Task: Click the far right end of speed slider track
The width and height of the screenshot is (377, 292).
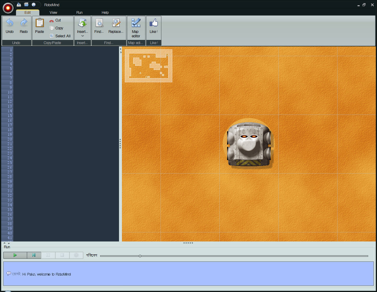Action: tap(367, 256)
